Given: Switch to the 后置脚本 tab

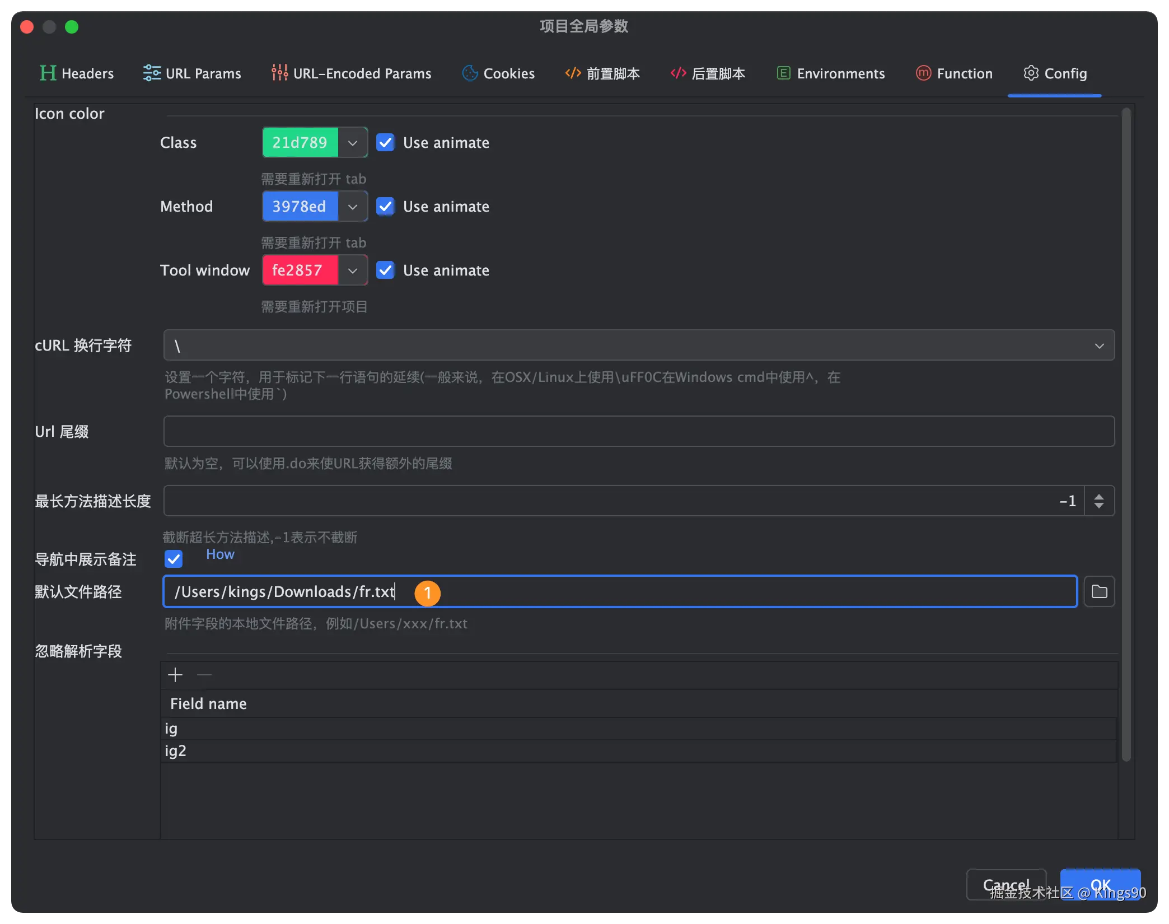Looking at the screenshot, I should 707,73.
